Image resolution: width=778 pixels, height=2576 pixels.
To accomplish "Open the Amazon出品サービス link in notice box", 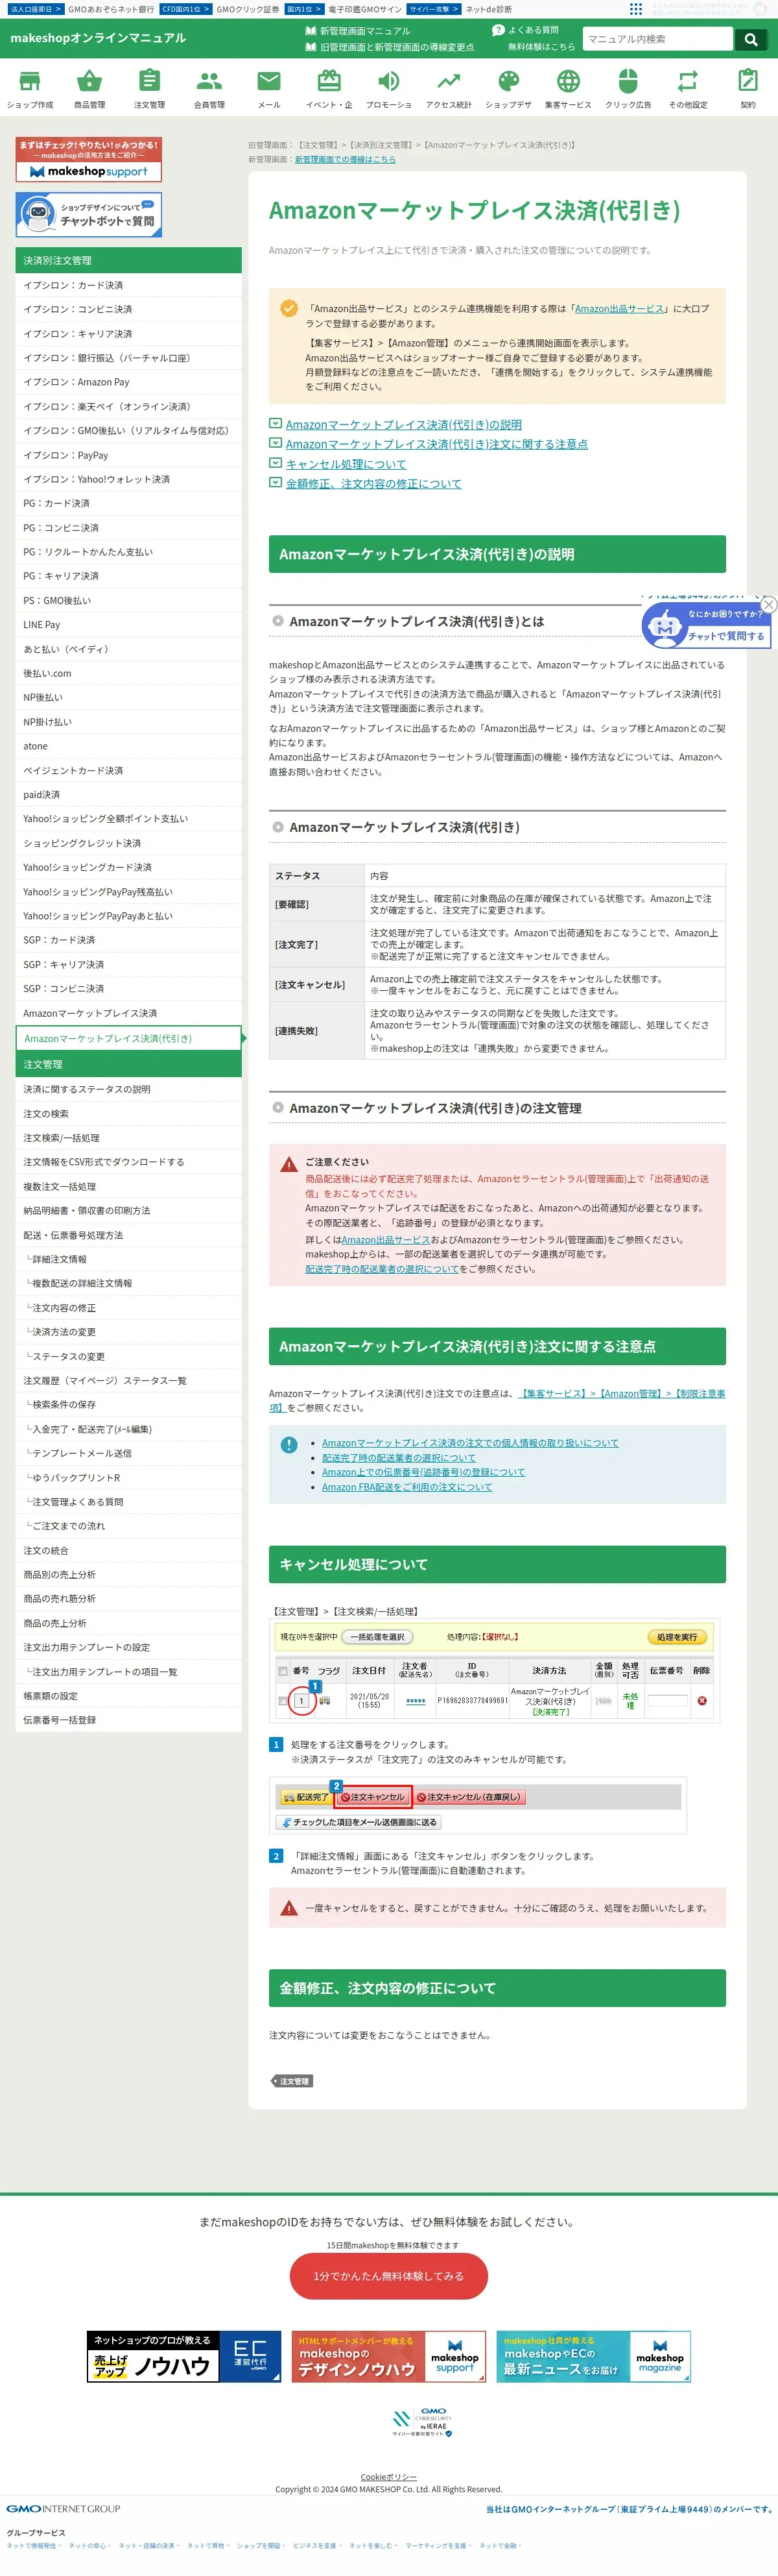I will (x=619, y=309).
